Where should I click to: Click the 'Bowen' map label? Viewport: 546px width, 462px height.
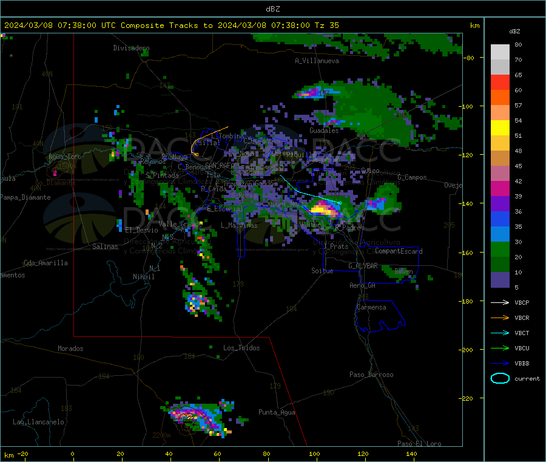tap(404, 271)
